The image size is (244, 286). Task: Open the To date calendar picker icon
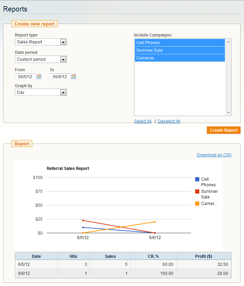coord(73,76)
